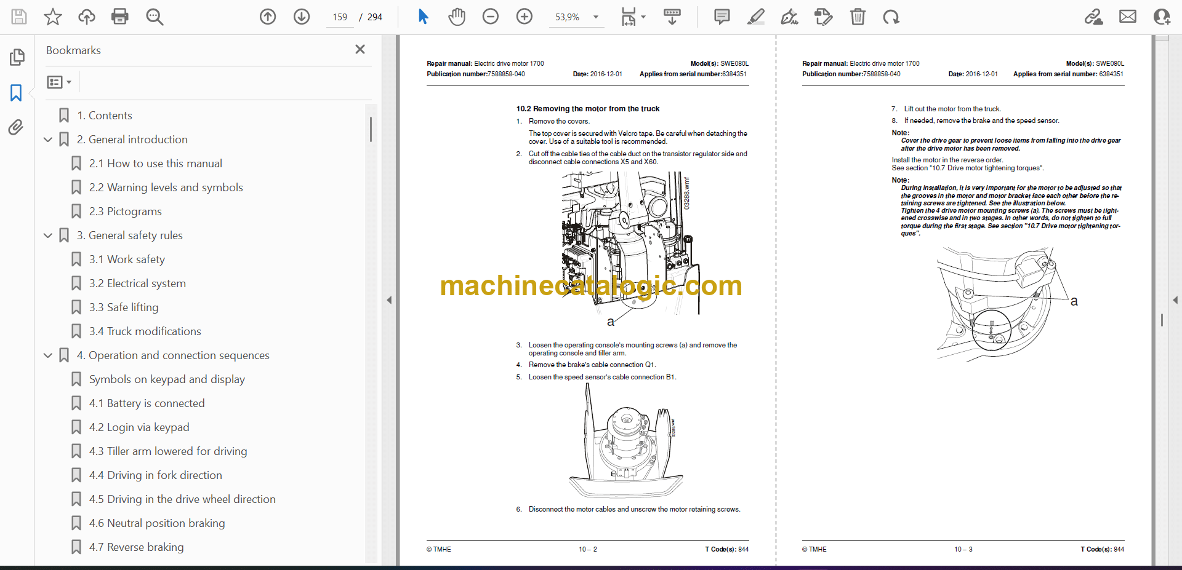Open the Attachments paperclip panel
Screen dimensions: 1182x570
pos(17,127)
